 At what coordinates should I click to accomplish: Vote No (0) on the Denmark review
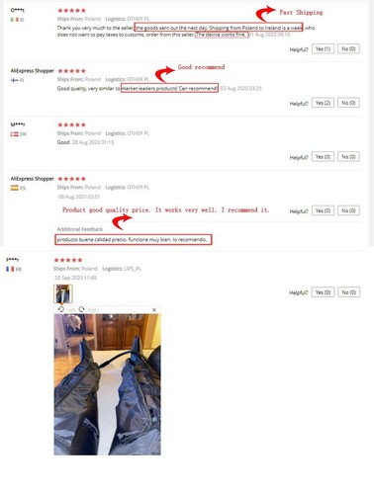coord(348,157)
